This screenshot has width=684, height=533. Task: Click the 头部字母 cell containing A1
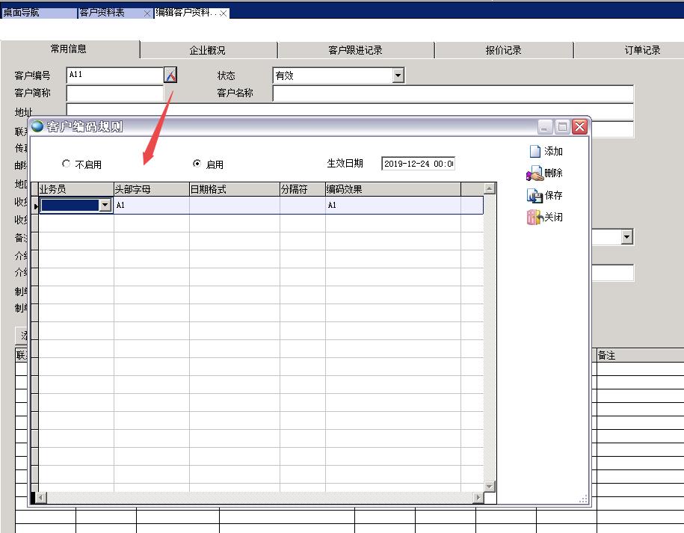(151, 205)
